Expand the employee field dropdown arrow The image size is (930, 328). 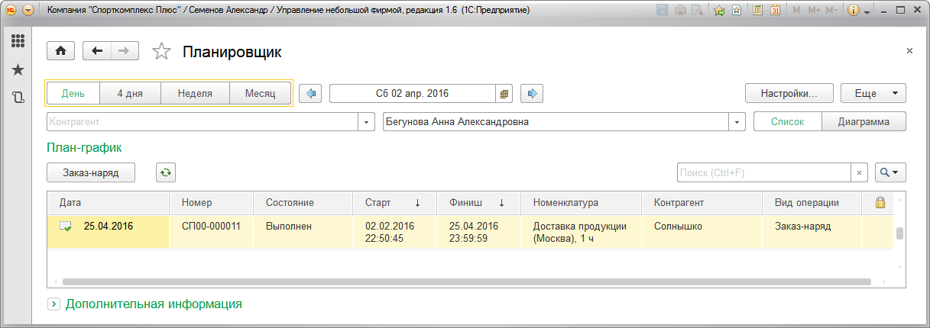[737, 121]
